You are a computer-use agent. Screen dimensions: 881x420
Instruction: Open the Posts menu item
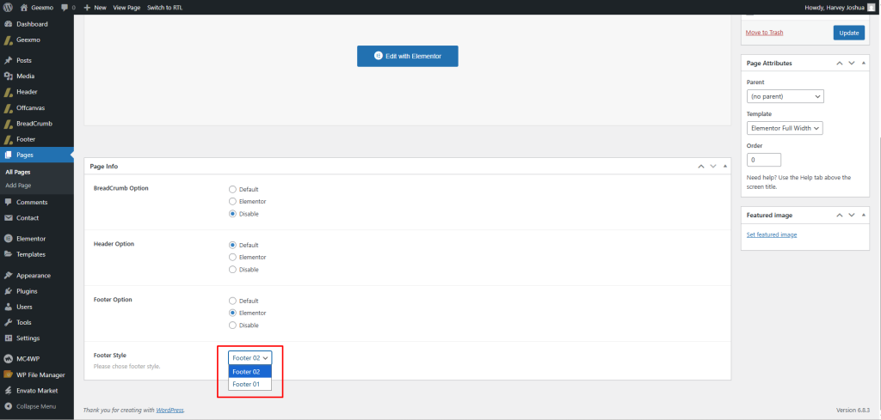point(24,61)
